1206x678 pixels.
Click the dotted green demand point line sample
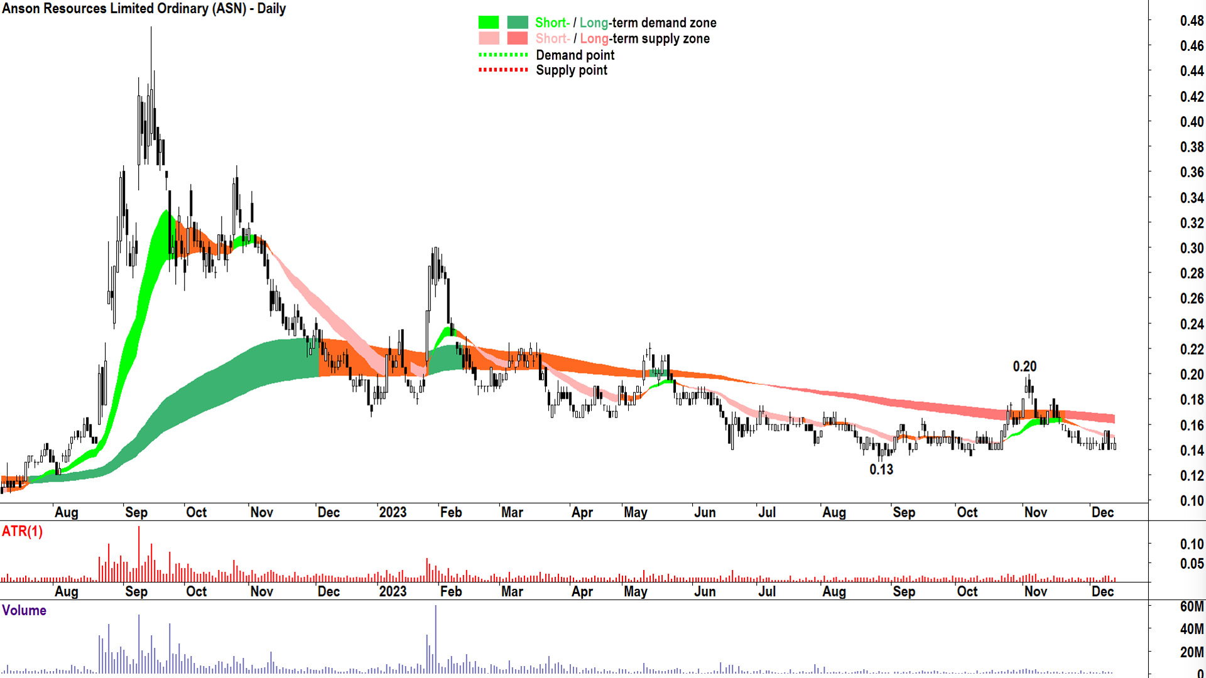tap(503, 55)
